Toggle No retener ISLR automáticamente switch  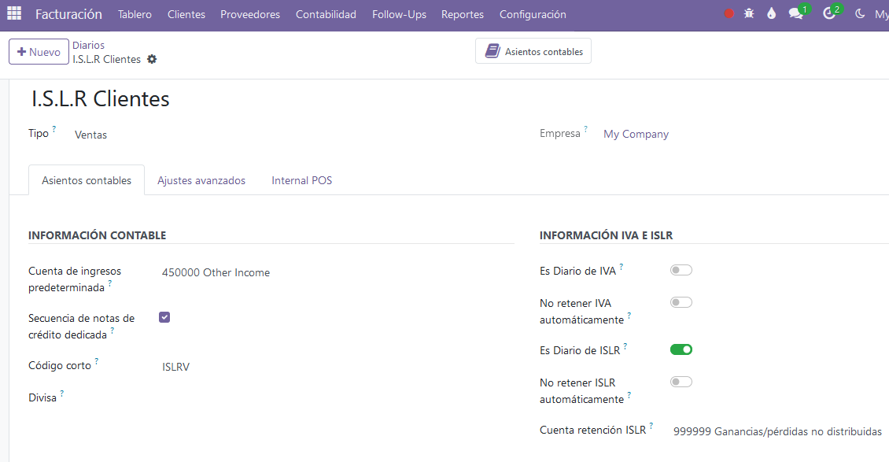click(681, 382)
